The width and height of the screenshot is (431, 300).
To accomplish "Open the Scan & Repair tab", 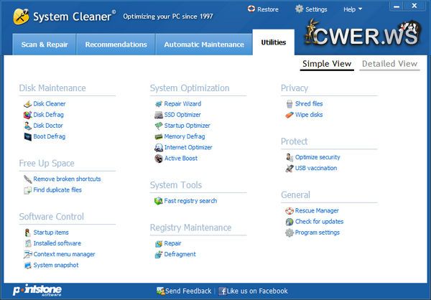I will coord(45,44).
